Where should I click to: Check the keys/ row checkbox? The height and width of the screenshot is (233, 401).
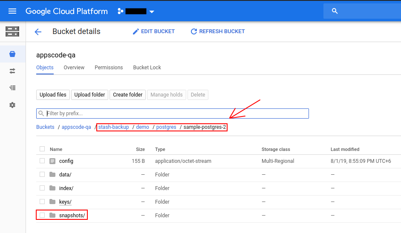[42, 202]
